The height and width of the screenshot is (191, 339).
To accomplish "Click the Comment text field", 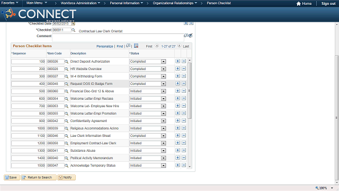I will [118, 38].
